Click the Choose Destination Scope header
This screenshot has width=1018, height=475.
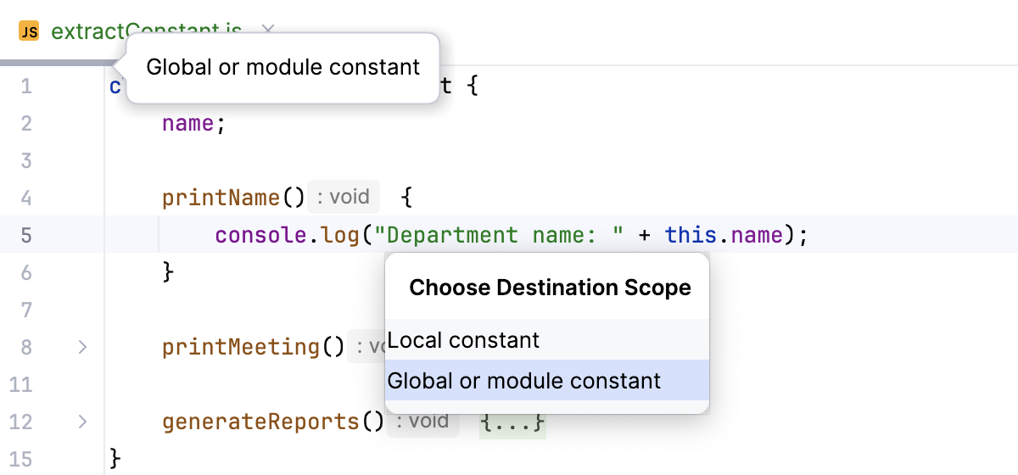550,288
